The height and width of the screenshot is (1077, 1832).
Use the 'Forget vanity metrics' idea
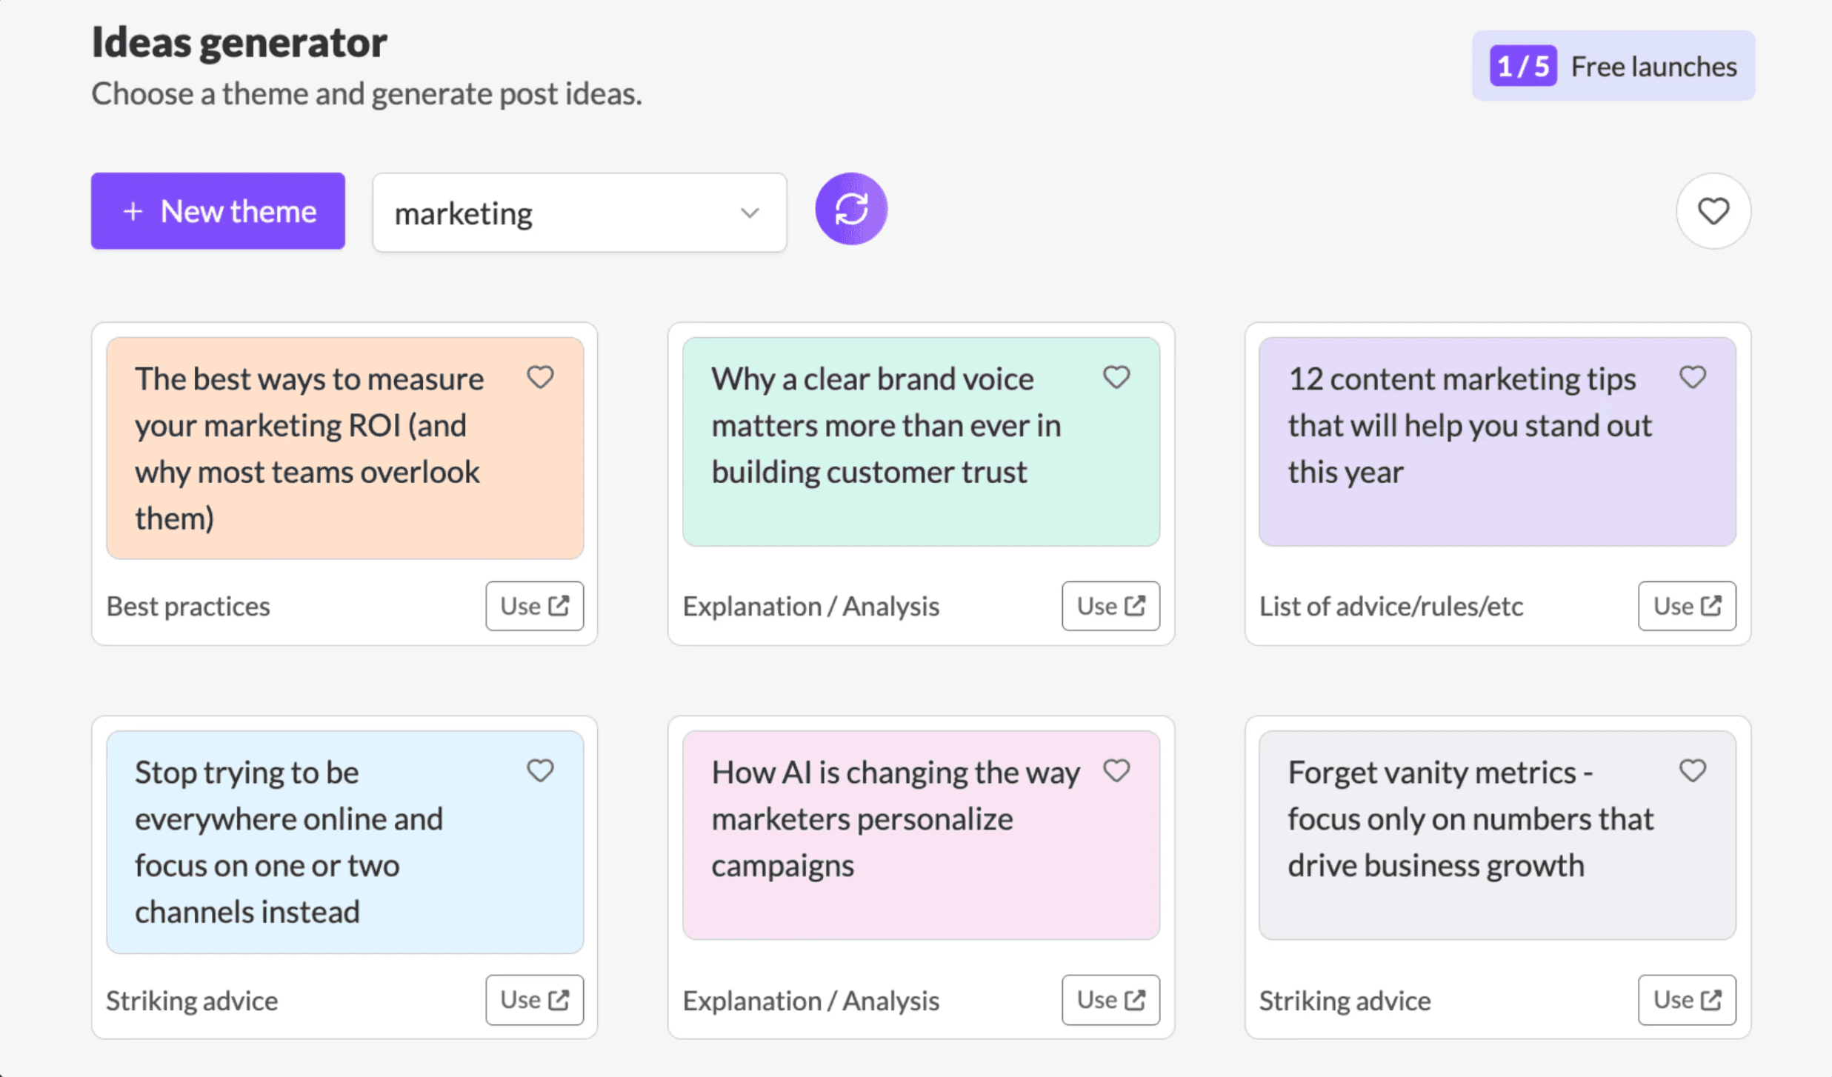point(1687,1000)
